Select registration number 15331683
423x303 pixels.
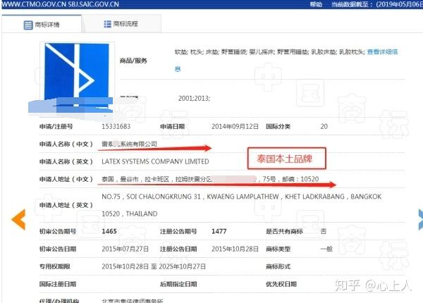coord(116,126)
